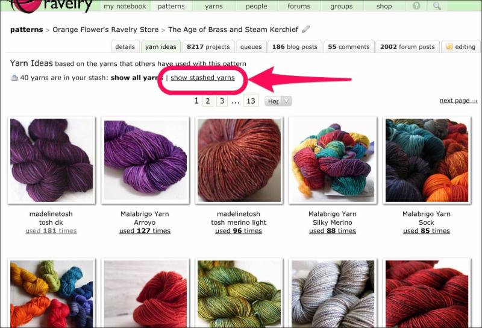Go to page 13
The image size is (482, 328).
click(x=251, y=101)
